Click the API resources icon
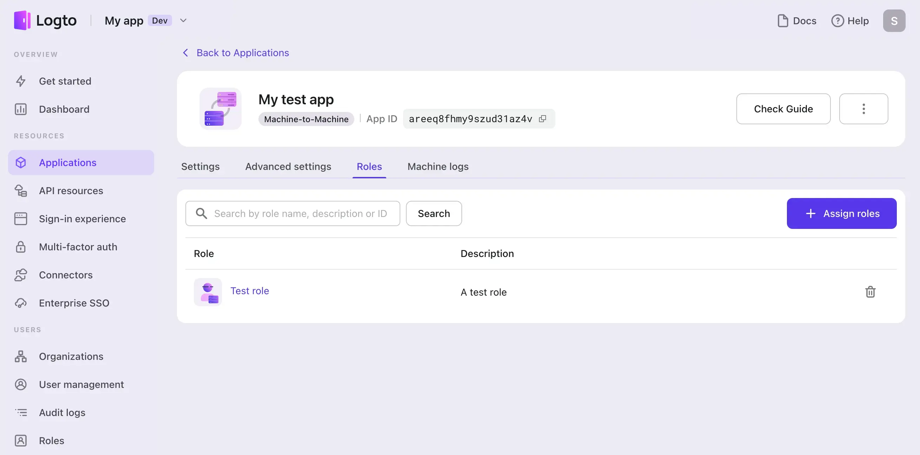 click(x=20, y=191)
